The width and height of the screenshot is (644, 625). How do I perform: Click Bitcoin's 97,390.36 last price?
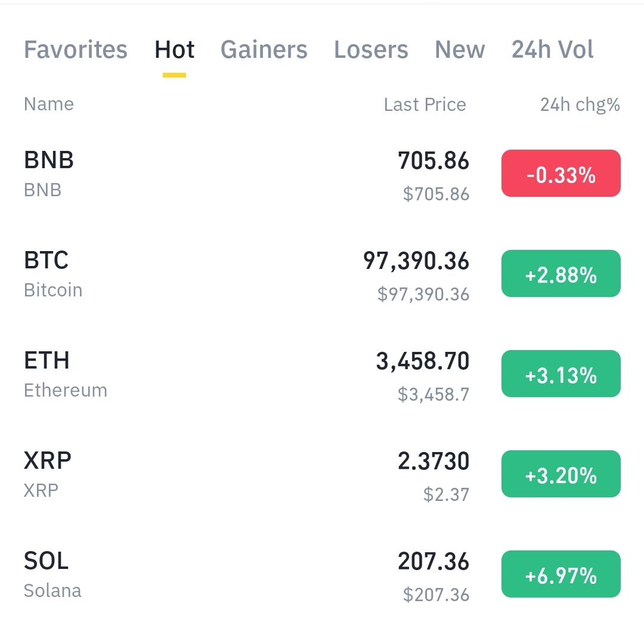416,261
